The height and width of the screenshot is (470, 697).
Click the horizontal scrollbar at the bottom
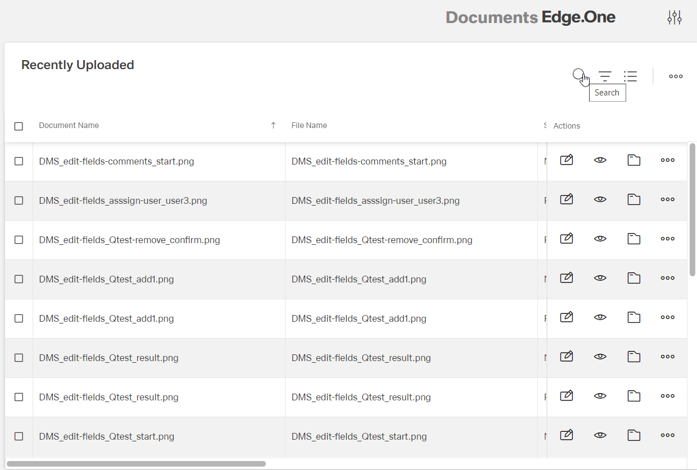pos(136,464)
